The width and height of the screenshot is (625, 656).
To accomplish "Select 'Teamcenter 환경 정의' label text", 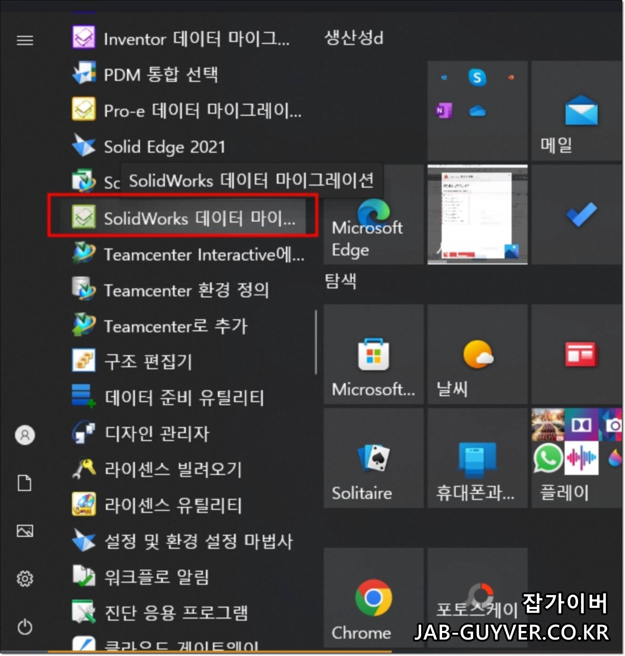I will point(186,290).
